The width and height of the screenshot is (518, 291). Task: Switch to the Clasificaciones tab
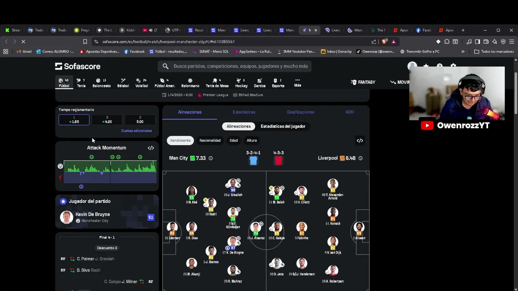tap(300, 112)
